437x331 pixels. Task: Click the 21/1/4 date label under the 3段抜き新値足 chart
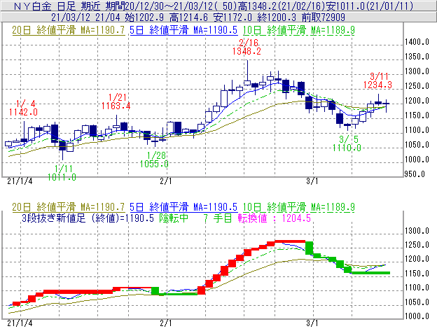point(20,323)
